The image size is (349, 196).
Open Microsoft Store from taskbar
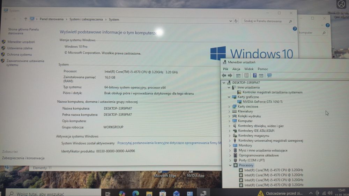(163, 194)
